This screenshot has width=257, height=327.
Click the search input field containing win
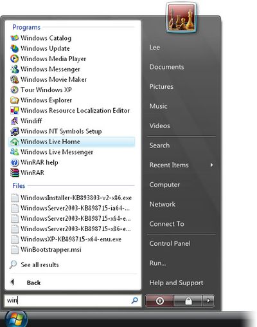click(x=73, y=301)
